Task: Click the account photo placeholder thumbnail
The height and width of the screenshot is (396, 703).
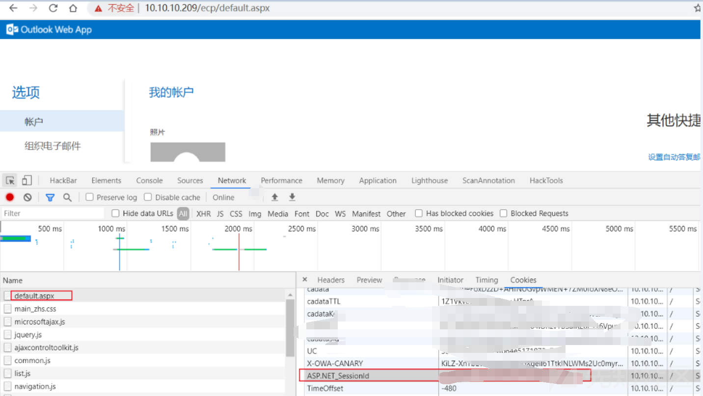Action: 188,152
